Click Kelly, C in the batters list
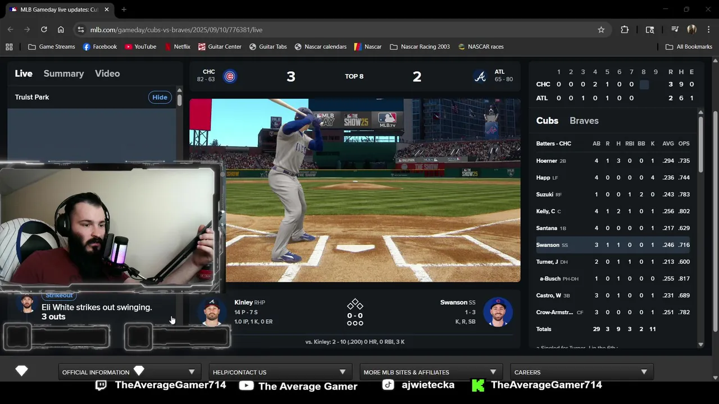 (x=545, y=211)
